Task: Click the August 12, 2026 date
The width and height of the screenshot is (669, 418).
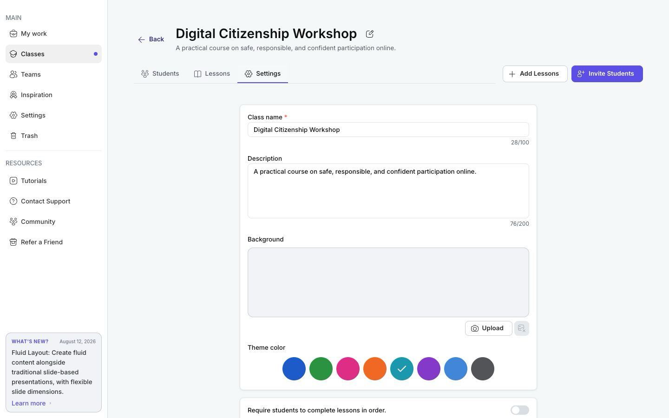Action: [x=78, y=341]
